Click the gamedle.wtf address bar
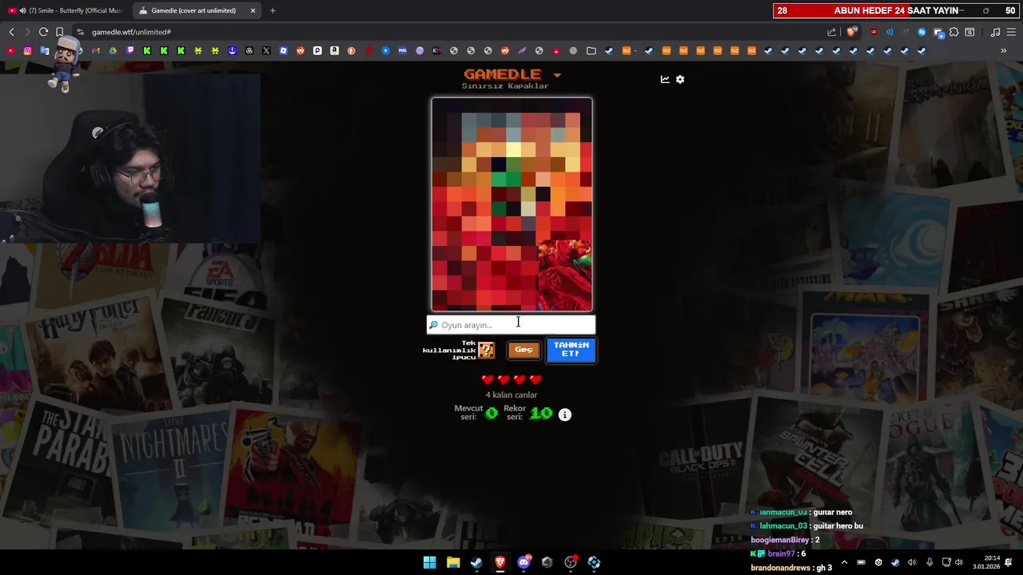The height and width of the screenshot is (575, 1023). [448, 32]
